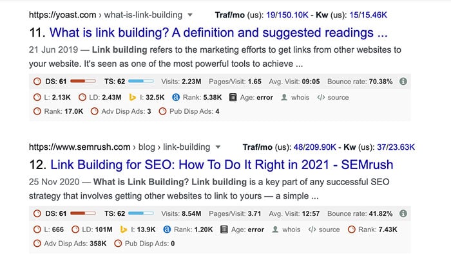Click the Bing icon showing I: 13.9K
Viewport: 451px width, 270px height.
tap(124, 230)
